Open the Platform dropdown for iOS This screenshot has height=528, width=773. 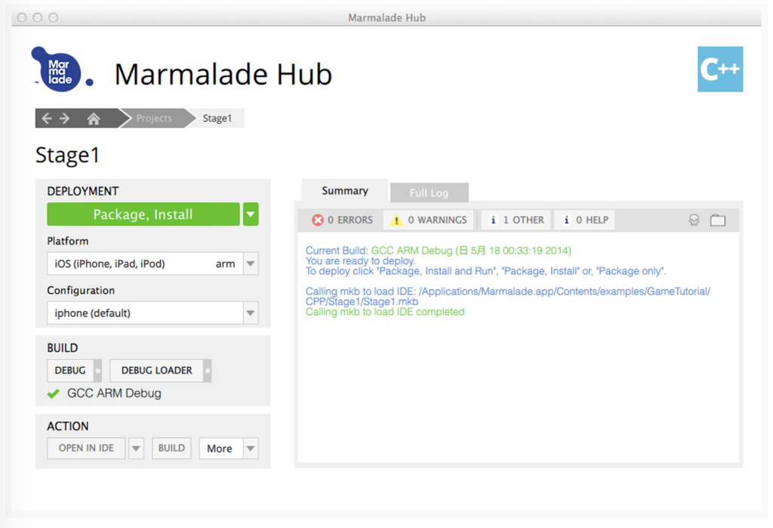pyautogui.click(x=251, y=264)
